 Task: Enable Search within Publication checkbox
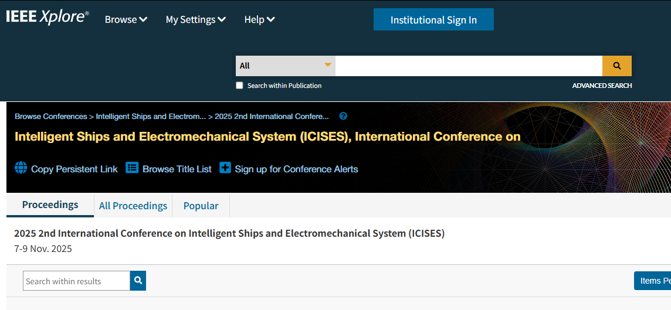click(x=240, y=86)
